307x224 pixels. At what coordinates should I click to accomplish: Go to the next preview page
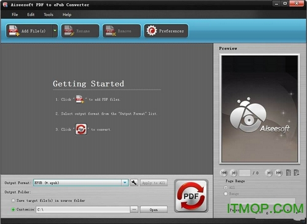coord(269,173)
